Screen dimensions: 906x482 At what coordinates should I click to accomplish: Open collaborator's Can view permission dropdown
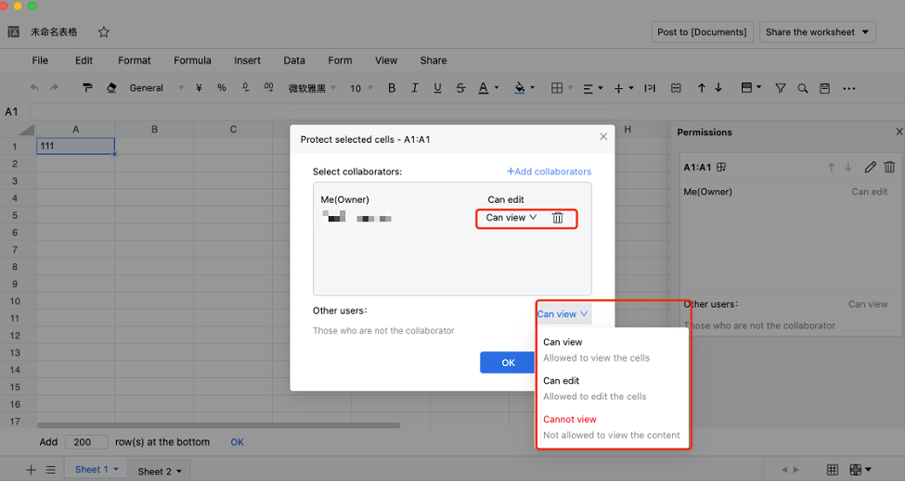[511, 218]
